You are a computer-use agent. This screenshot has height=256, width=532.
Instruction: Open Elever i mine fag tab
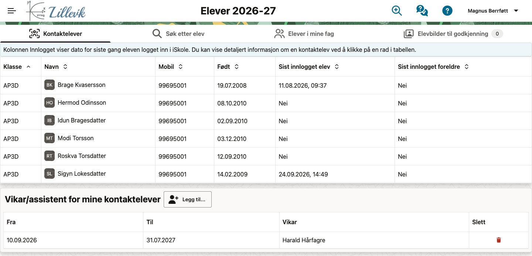(x=304, y=34)
